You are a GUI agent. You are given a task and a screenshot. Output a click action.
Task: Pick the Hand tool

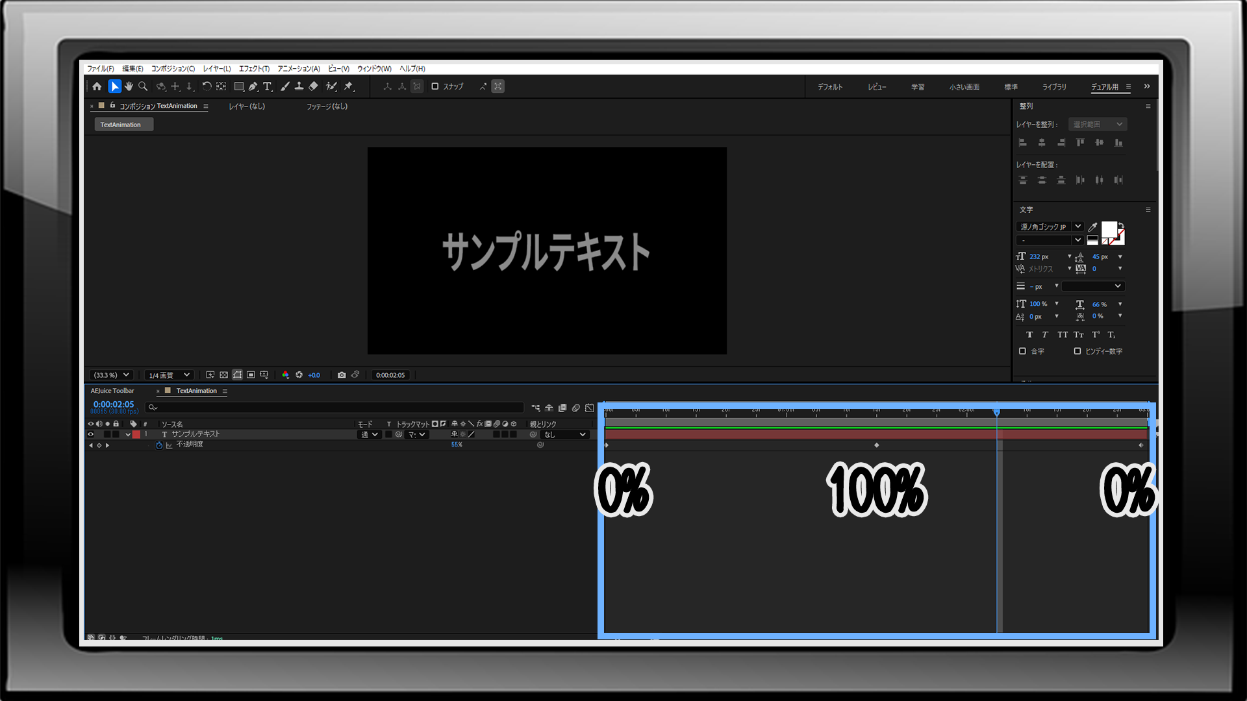pos(129,86)
